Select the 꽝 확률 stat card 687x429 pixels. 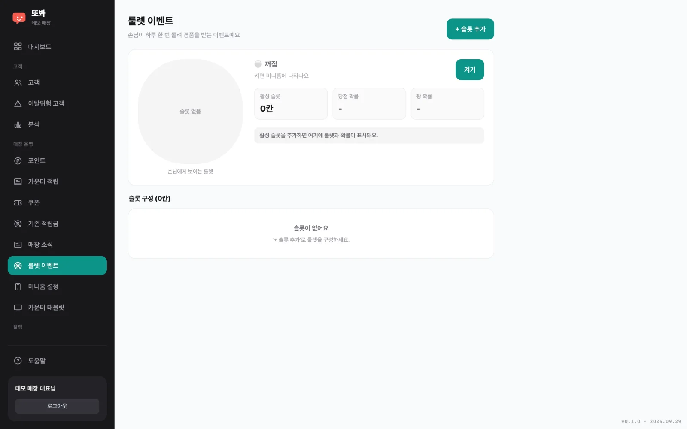click(x=447, y=104)
